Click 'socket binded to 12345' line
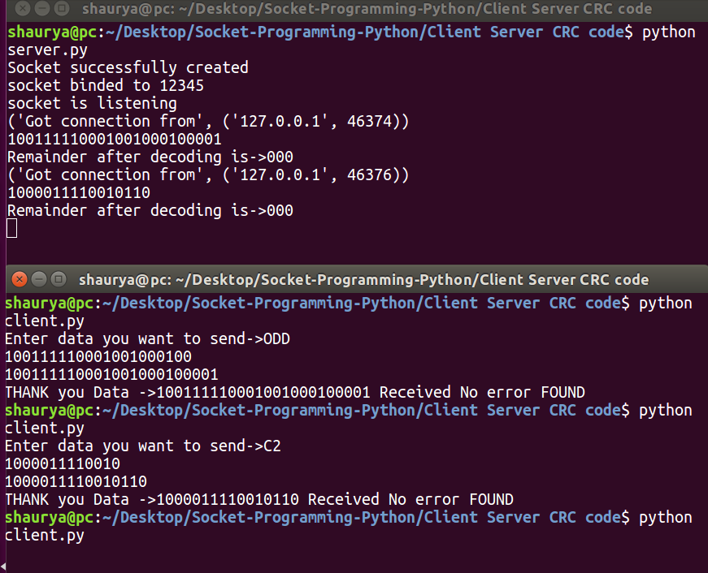This screenshot has width=708, height=573. pyautogui.click(x=106, y=85)
